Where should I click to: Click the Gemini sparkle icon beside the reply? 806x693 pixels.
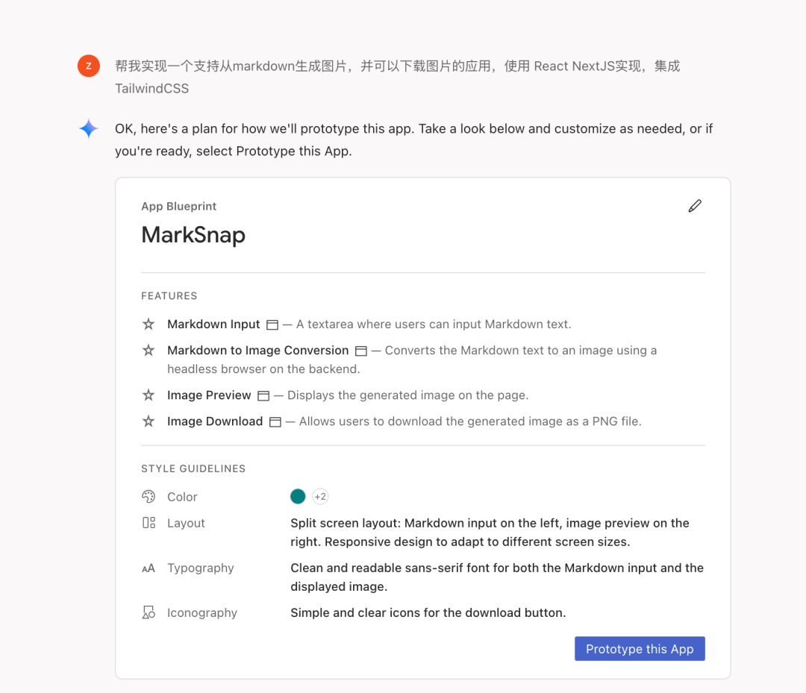(x=88, y=128)
